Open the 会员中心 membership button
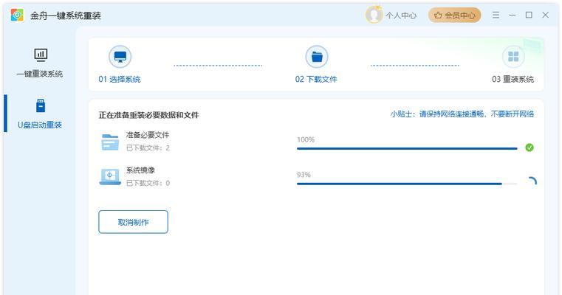 pos(454,15)
